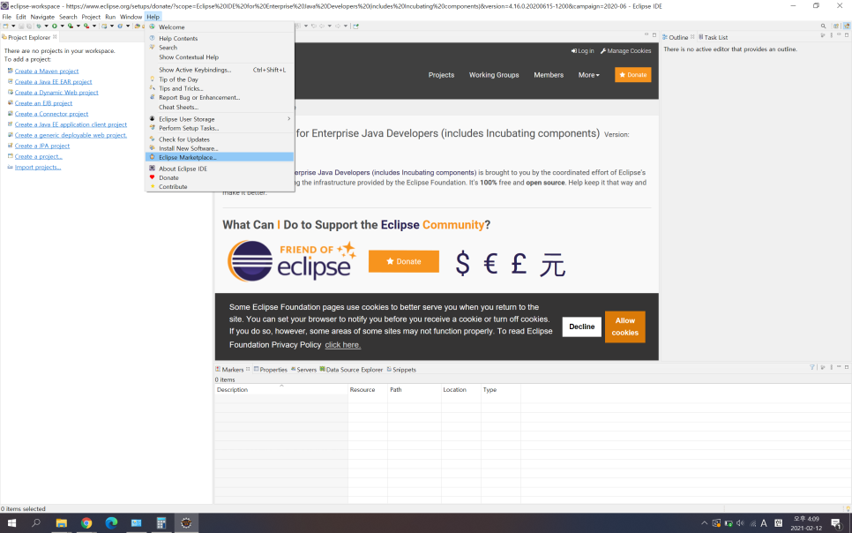Click the External Tools run icon
This screenshot has width=852, height=533.
[86, 26]
